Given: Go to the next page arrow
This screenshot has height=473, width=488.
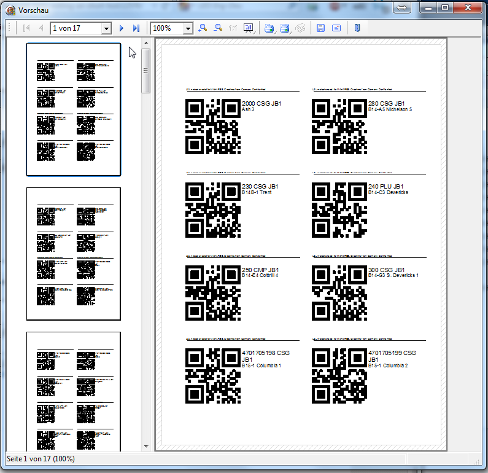Looking at the screenshot, I should (x=122, y=28).
